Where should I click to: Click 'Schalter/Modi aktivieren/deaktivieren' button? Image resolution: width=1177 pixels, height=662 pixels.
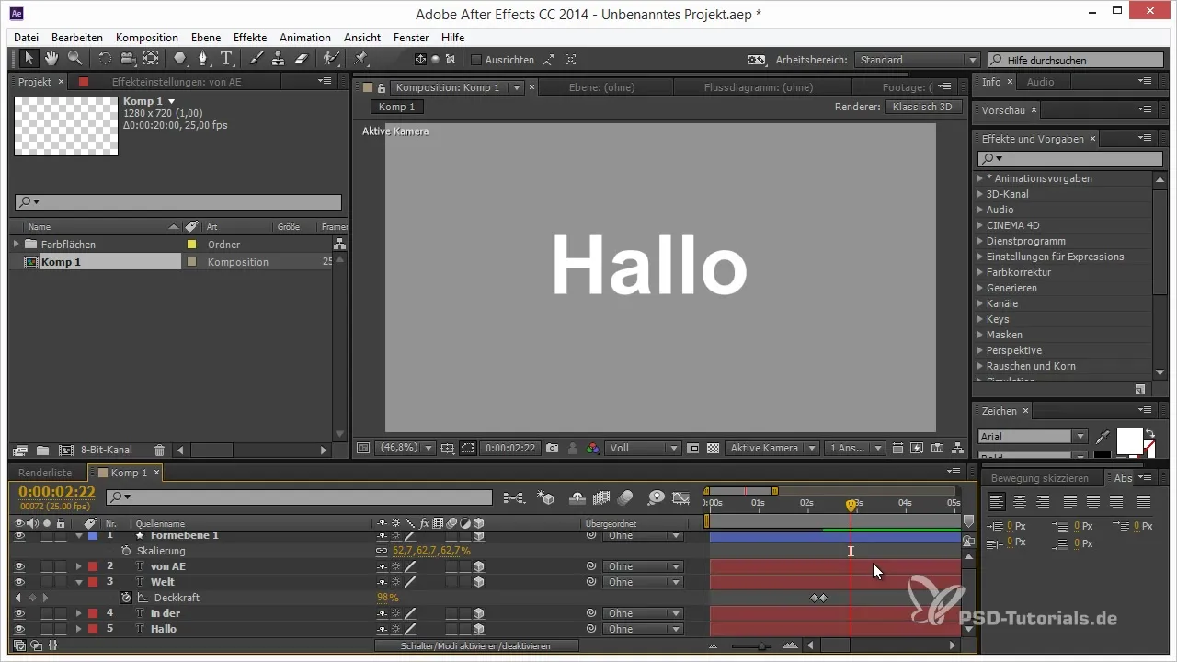pos(476,646)
